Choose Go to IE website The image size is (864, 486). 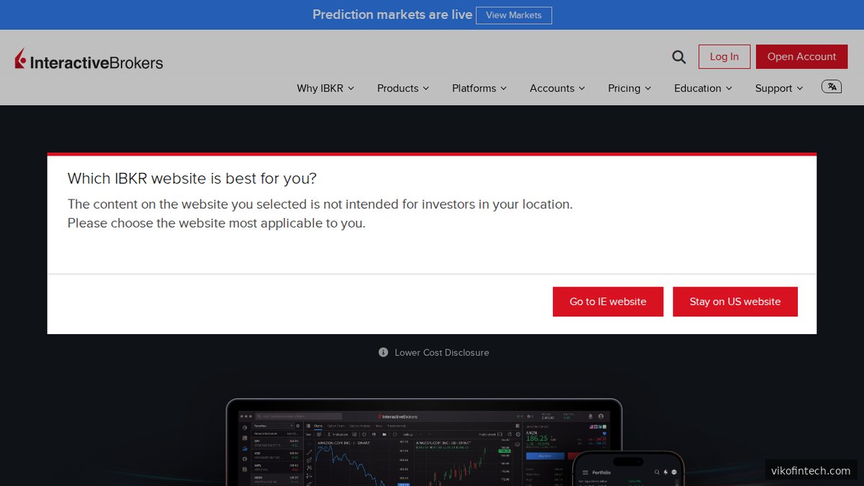point(608,301)
